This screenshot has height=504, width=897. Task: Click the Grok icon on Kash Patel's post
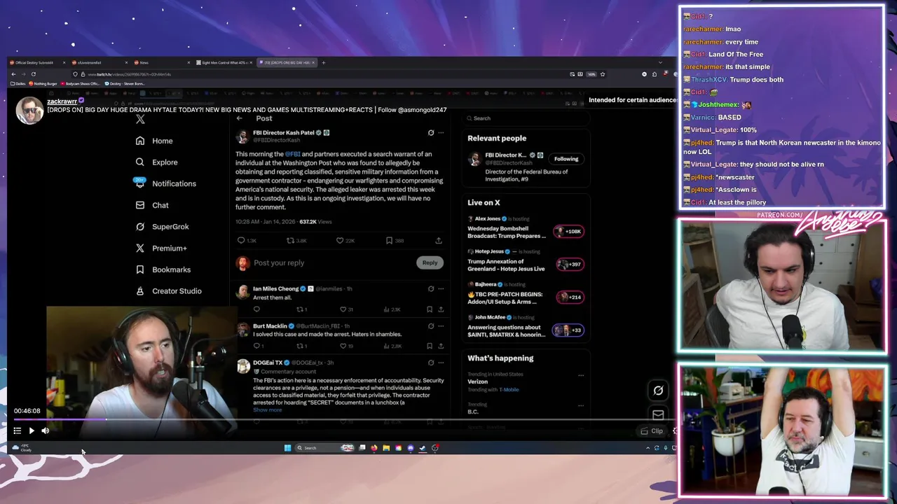(x=431, y=132)
